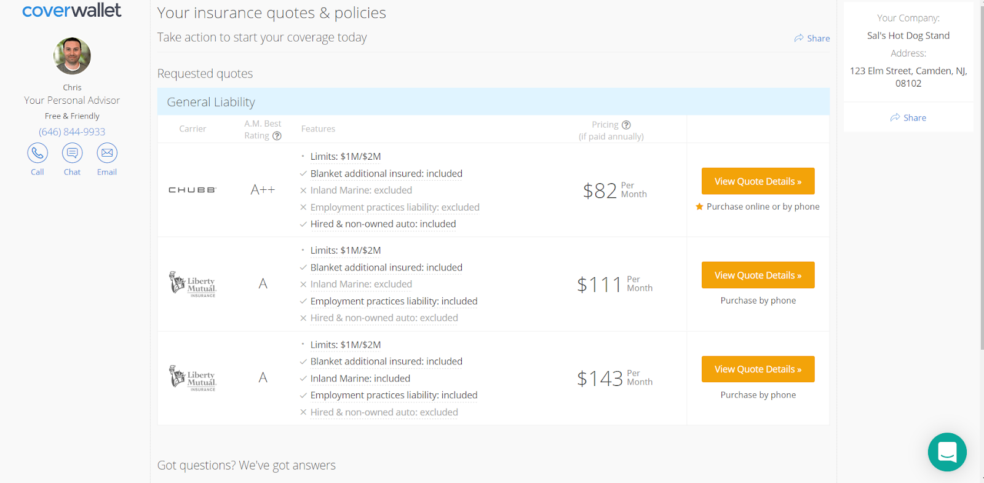
Task: Click Share under the company address
Action: (908, 118)
